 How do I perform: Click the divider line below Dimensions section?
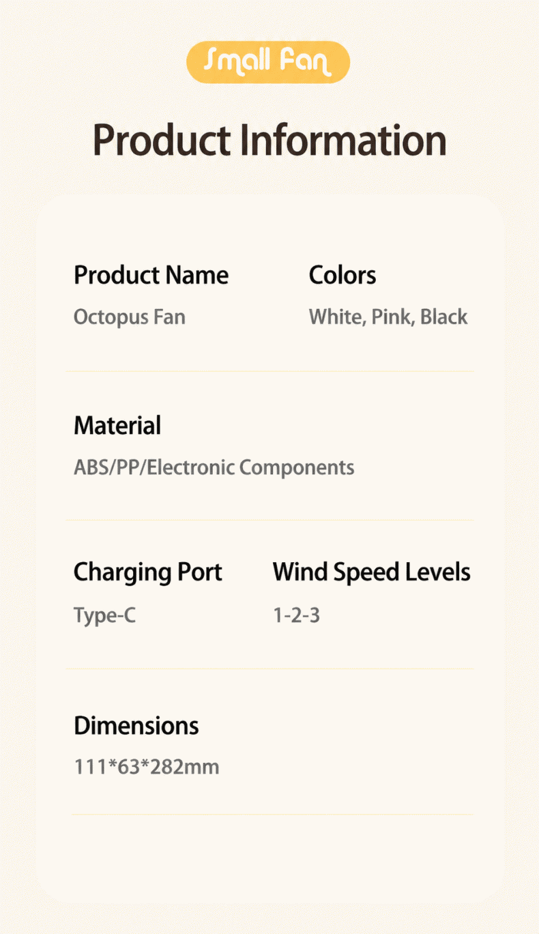272,814
